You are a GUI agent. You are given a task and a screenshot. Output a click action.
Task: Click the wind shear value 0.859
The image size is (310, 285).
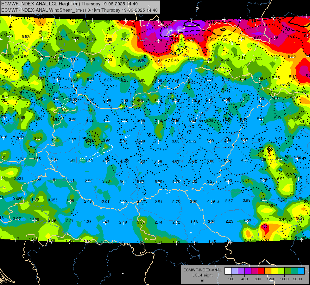(36, 179)
